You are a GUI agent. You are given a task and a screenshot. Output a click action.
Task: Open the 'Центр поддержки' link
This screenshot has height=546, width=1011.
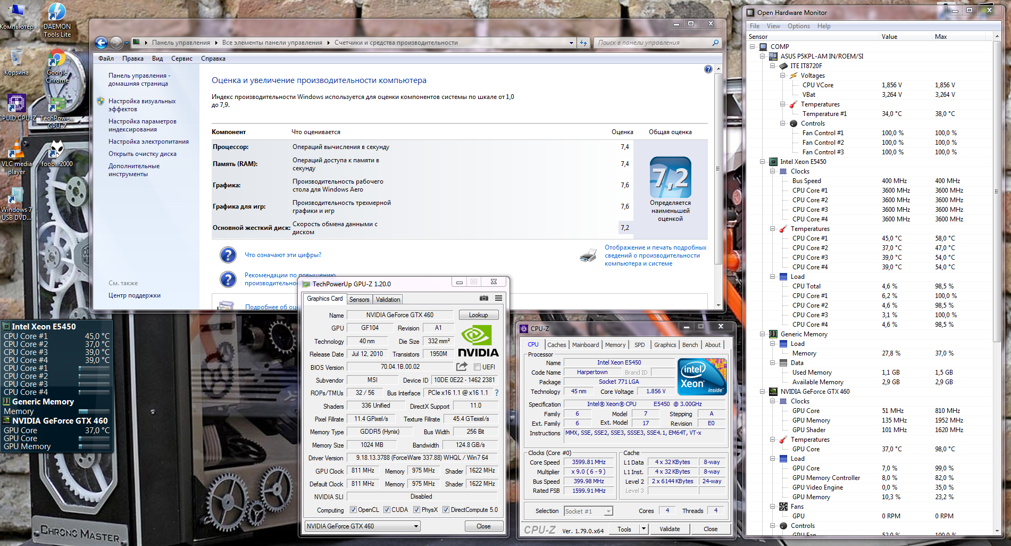135,295
